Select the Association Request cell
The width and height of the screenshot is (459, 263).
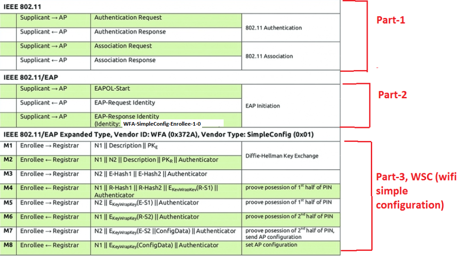tap(123, 46)
